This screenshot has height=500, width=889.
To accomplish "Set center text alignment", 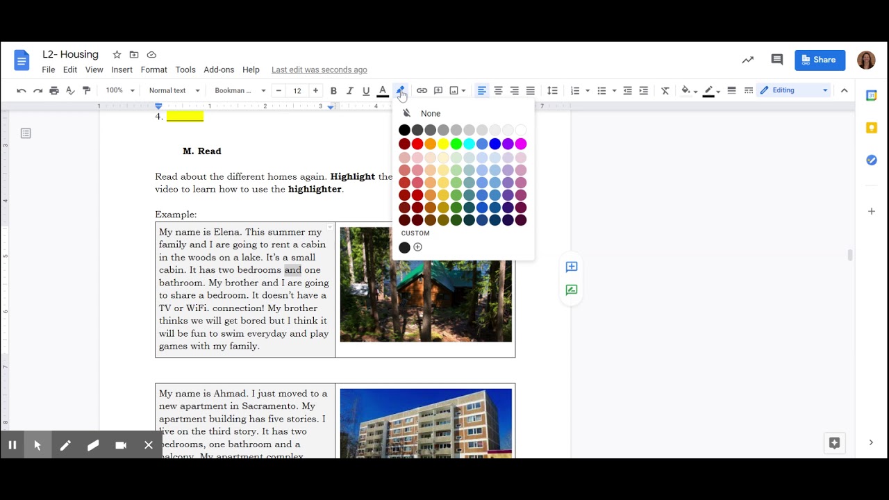I will tap(498, 90).
